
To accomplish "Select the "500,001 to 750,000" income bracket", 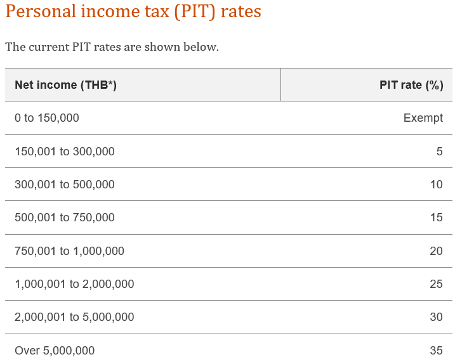I will click(65, 218).
